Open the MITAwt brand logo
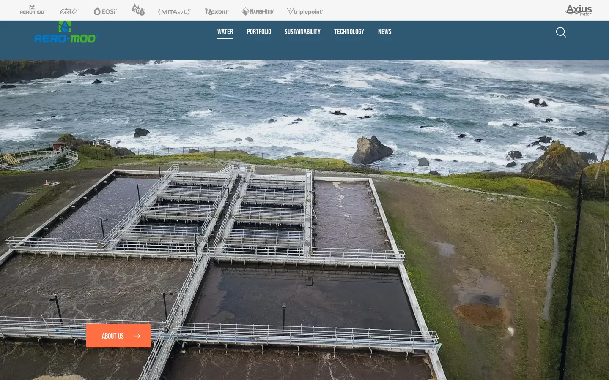 pos(174,11)
